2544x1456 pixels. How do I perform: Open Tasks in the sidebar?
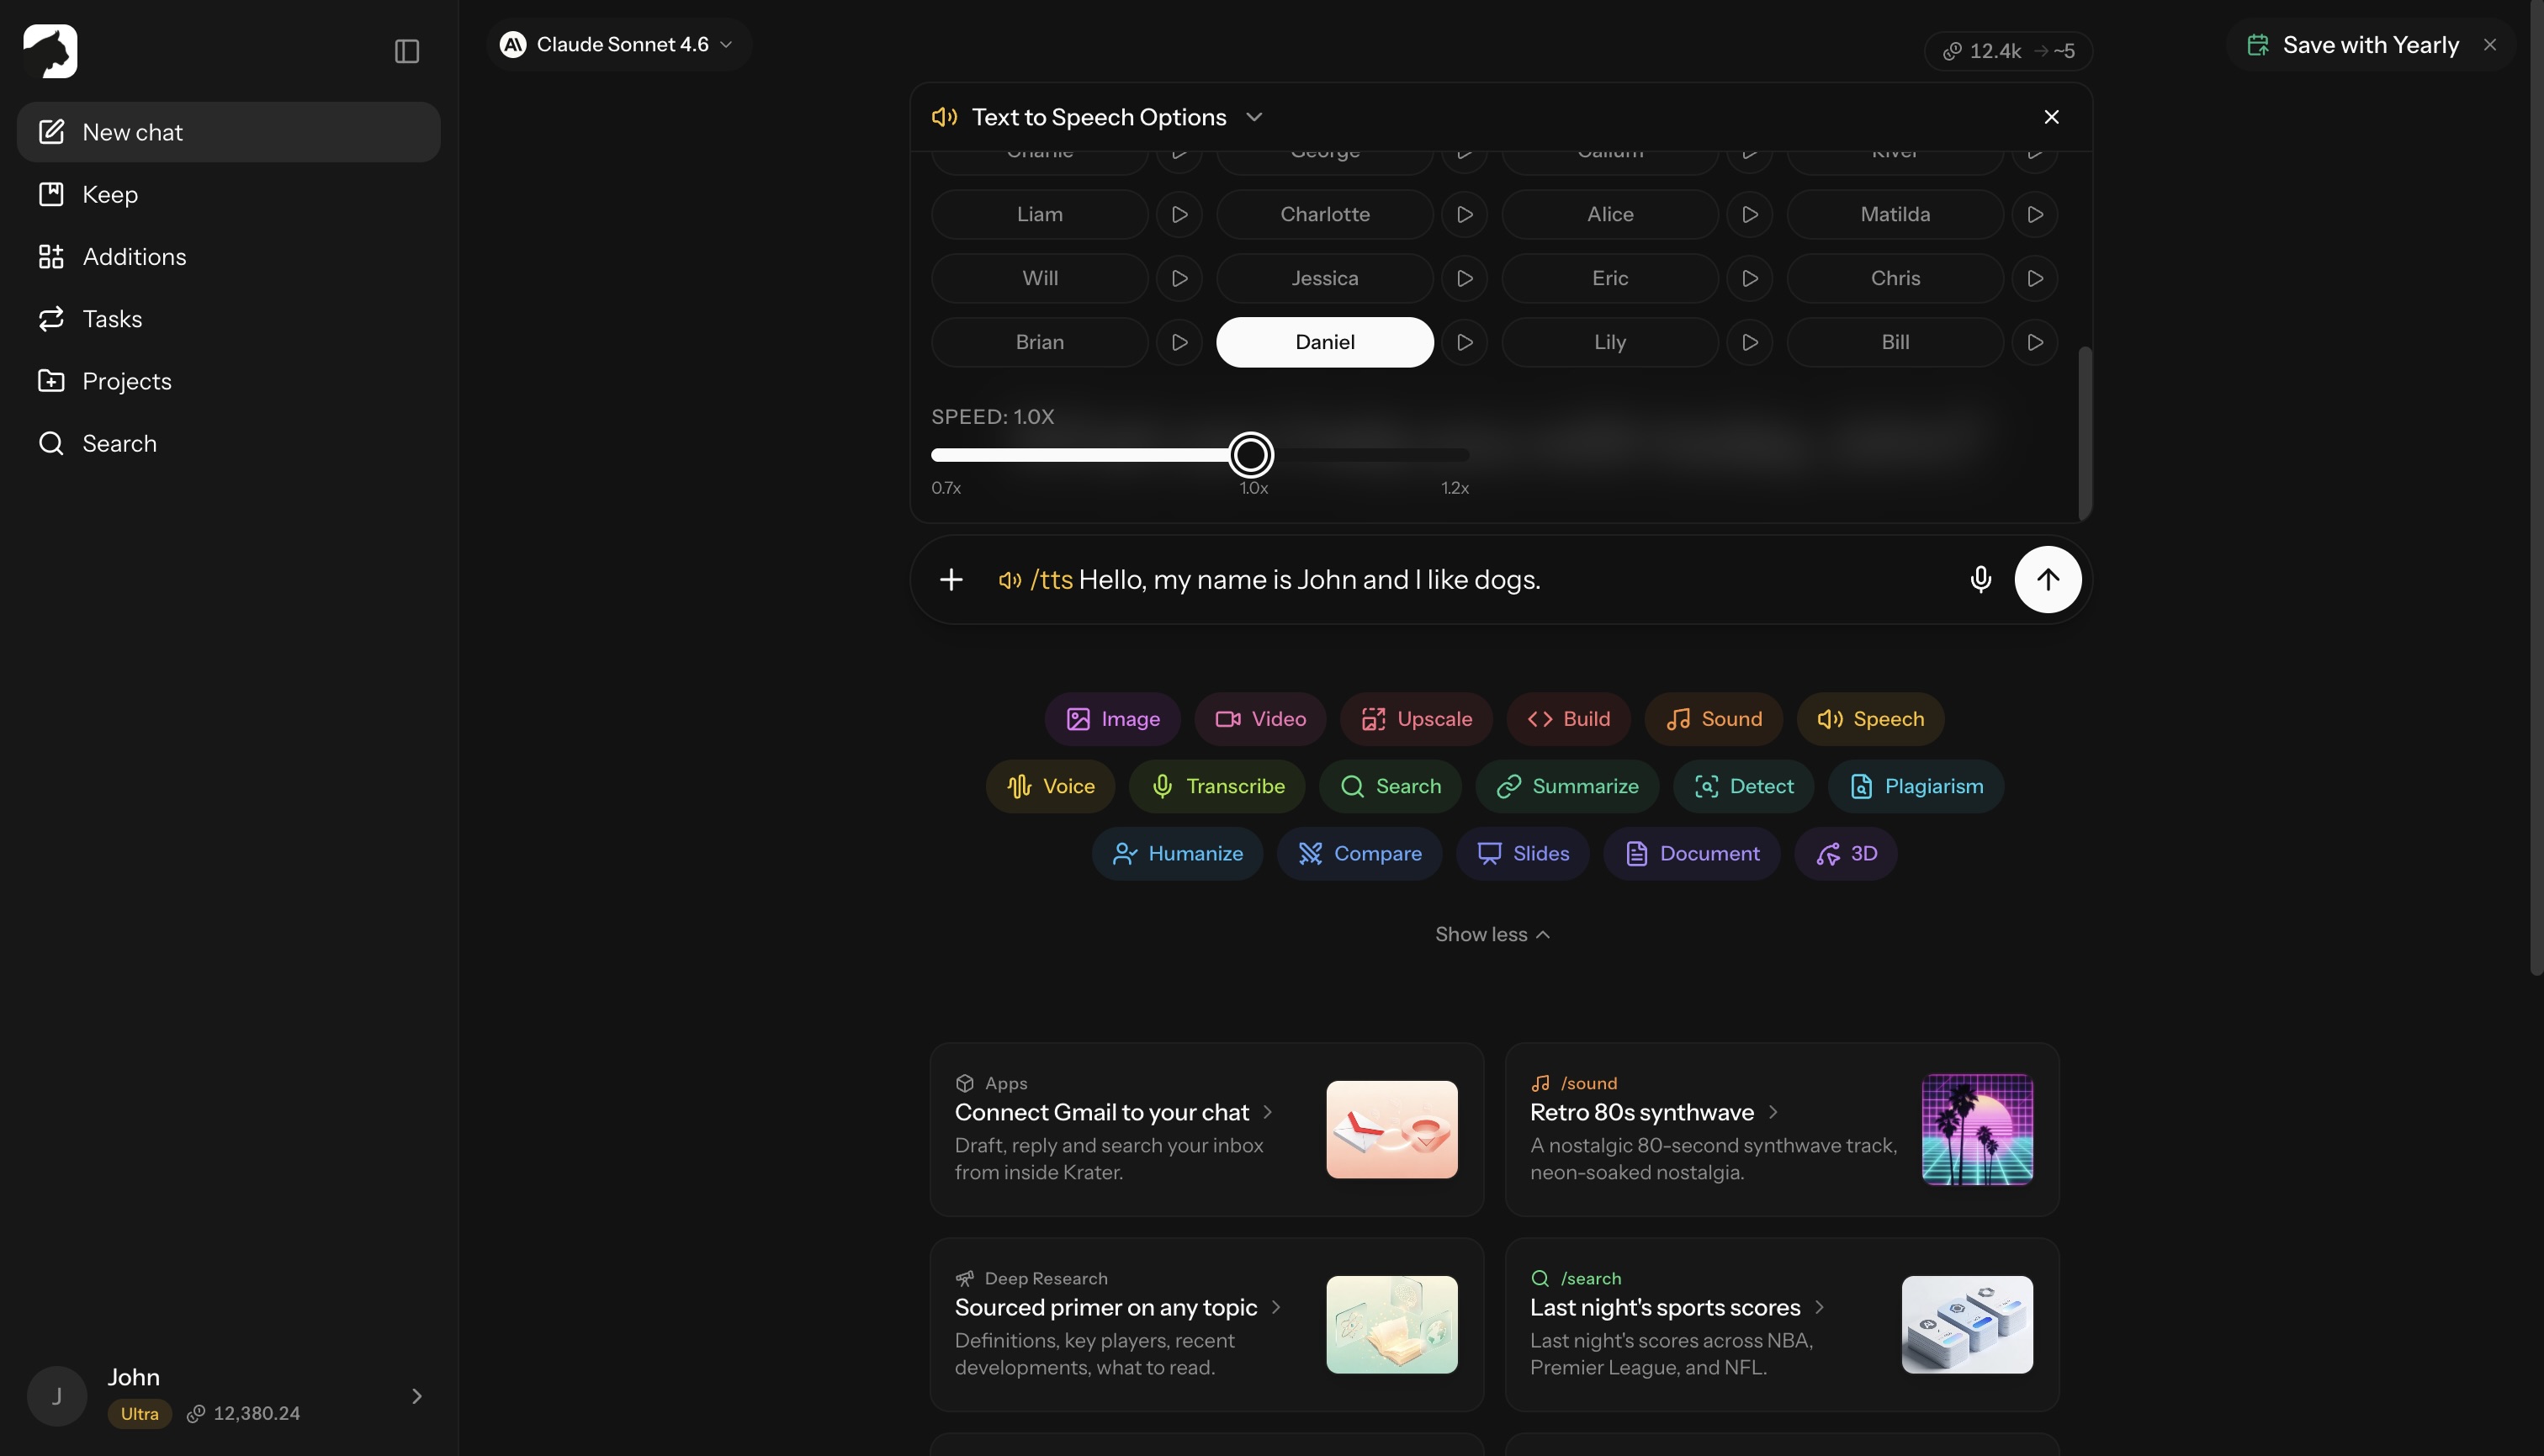point(228,319)
